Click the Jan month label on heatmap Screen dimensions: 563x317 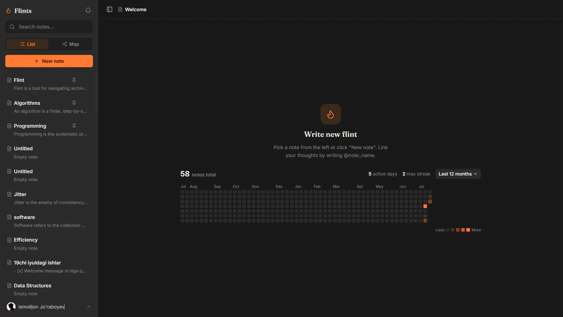coord(298,187)
